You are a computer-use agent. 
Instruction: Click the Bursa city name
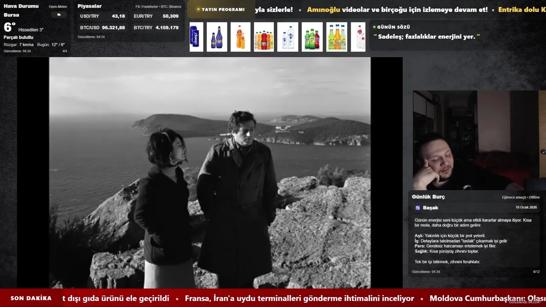pos(12,15)
